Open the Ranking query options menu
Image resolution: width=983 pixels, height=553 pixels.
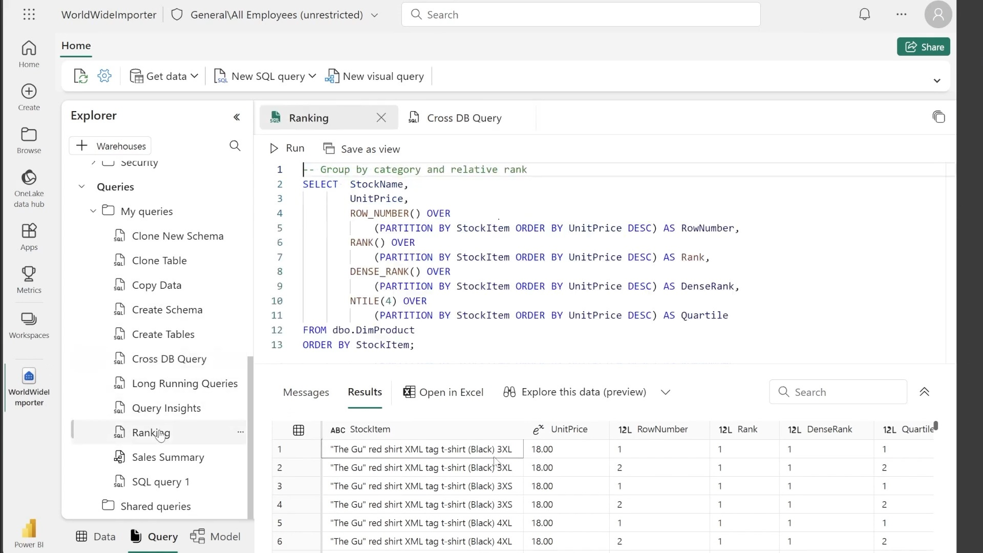point(240,432)
